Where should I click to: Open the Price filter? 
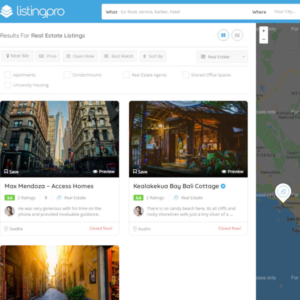(48, 56)
